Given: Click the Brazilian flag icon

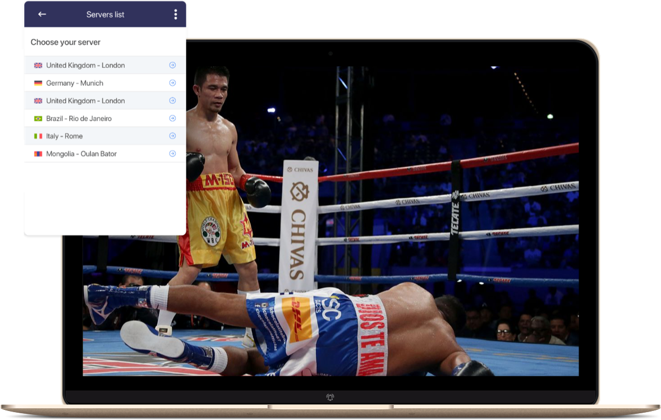Looking at the screenshot, I should [x=38, y=118].
